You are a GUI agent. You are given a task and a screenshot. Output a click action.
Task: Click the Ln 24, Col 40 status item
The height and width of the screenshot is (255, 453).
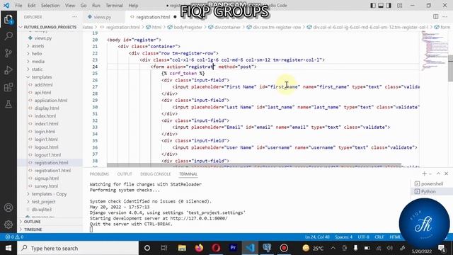click(x=317, y=237)
